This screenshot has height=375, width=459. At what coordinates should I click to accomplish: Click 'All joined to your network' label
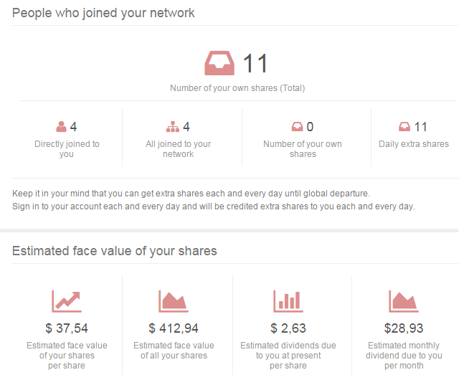point(179,148)
